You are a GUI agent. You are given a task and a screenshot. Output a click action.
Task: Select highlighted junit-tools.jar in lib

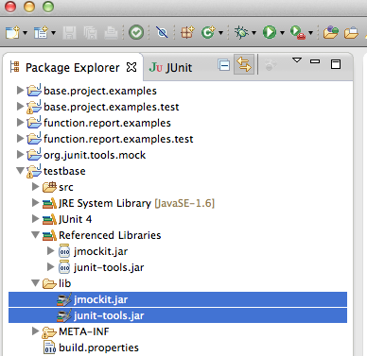[x=178, y=315]
